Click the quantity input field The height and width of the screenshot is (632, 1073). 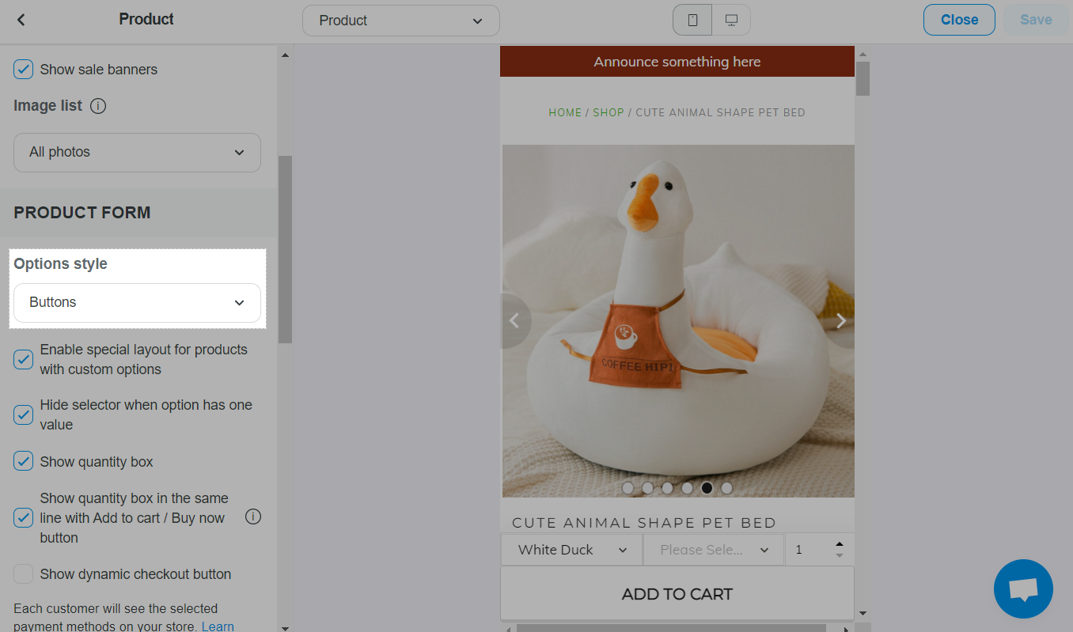click(x=809, y=550)
